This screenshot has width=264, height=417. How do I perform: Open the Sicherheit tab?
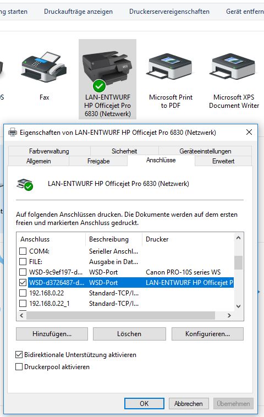[124, 151]
